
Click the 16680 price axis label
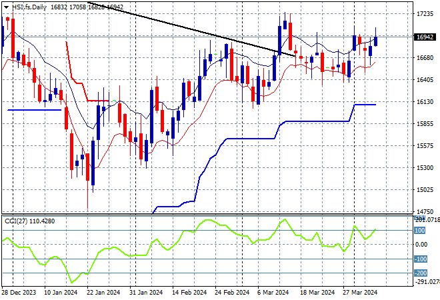[425, 57]
